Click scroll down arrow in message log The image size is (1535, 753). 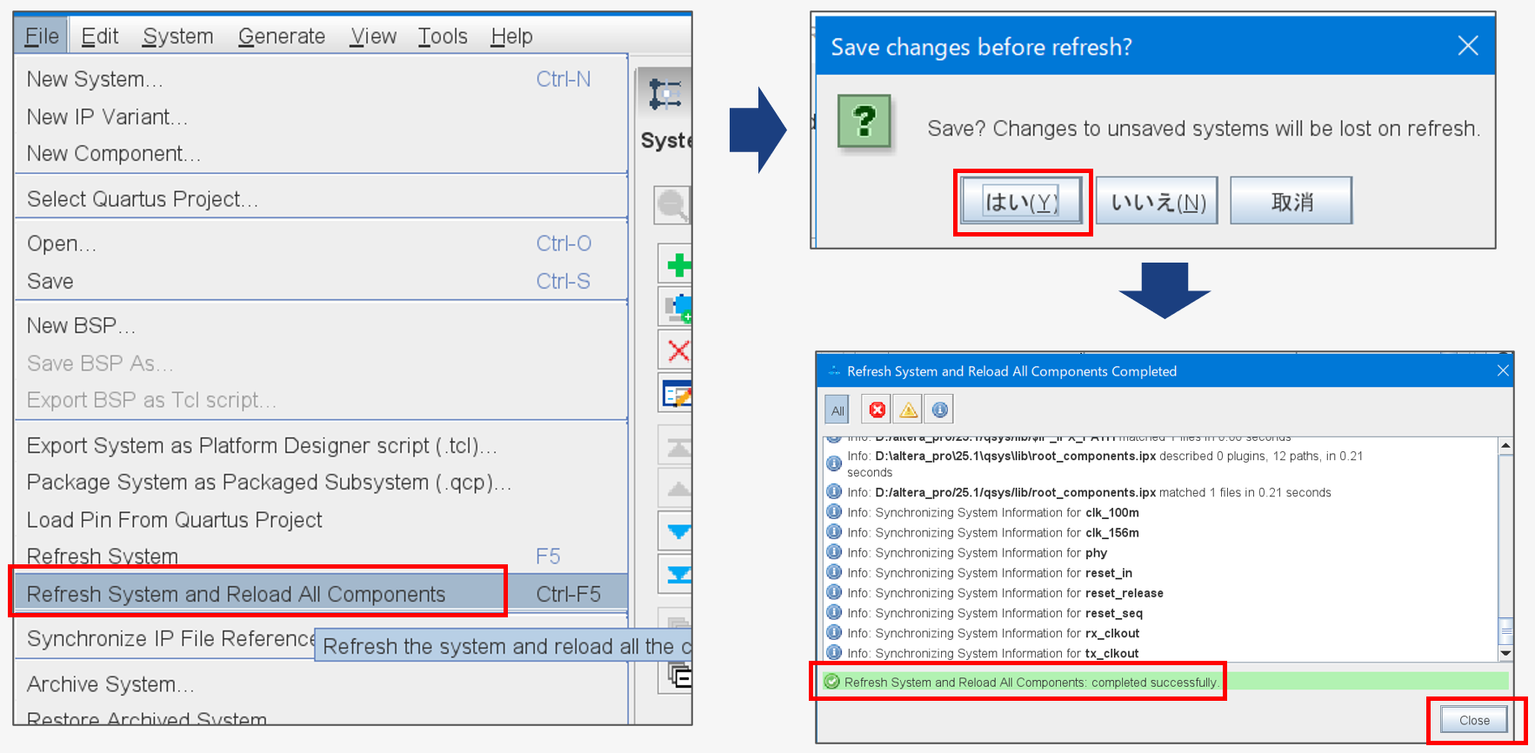tap(1505, 652)
